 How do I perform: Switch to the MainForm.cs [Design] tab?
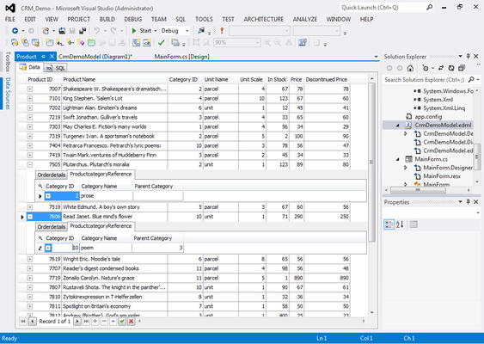(181, 57)
